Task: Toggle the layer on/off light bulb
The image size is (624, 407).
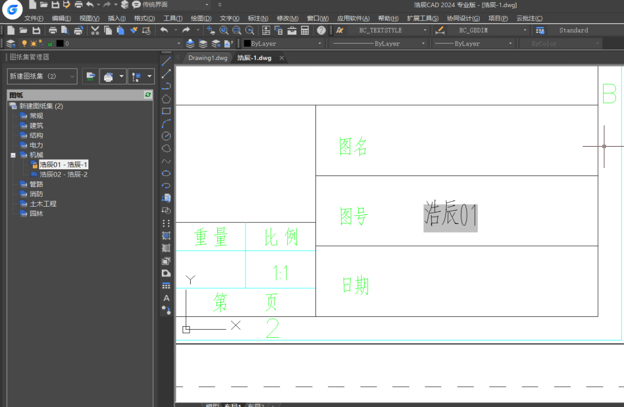Action: pyautogui.click(x=24, y=43)
